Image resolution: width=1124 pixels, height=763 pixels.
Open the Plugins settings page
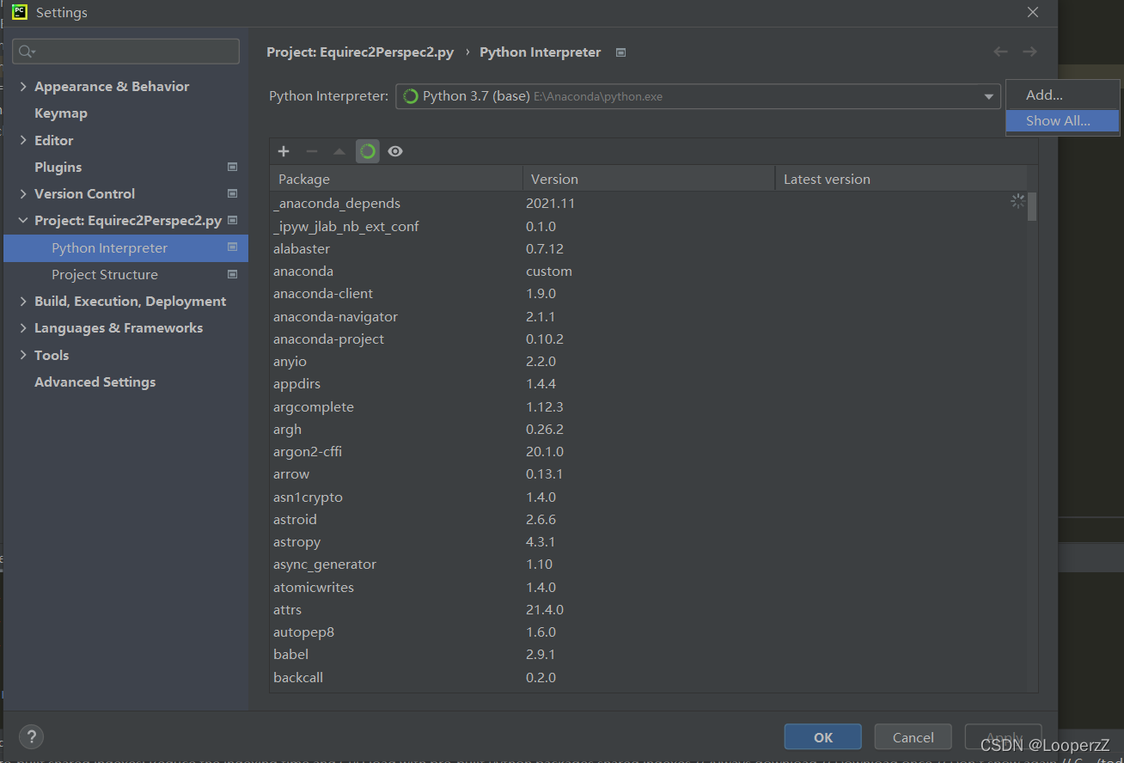coord(58,167)
